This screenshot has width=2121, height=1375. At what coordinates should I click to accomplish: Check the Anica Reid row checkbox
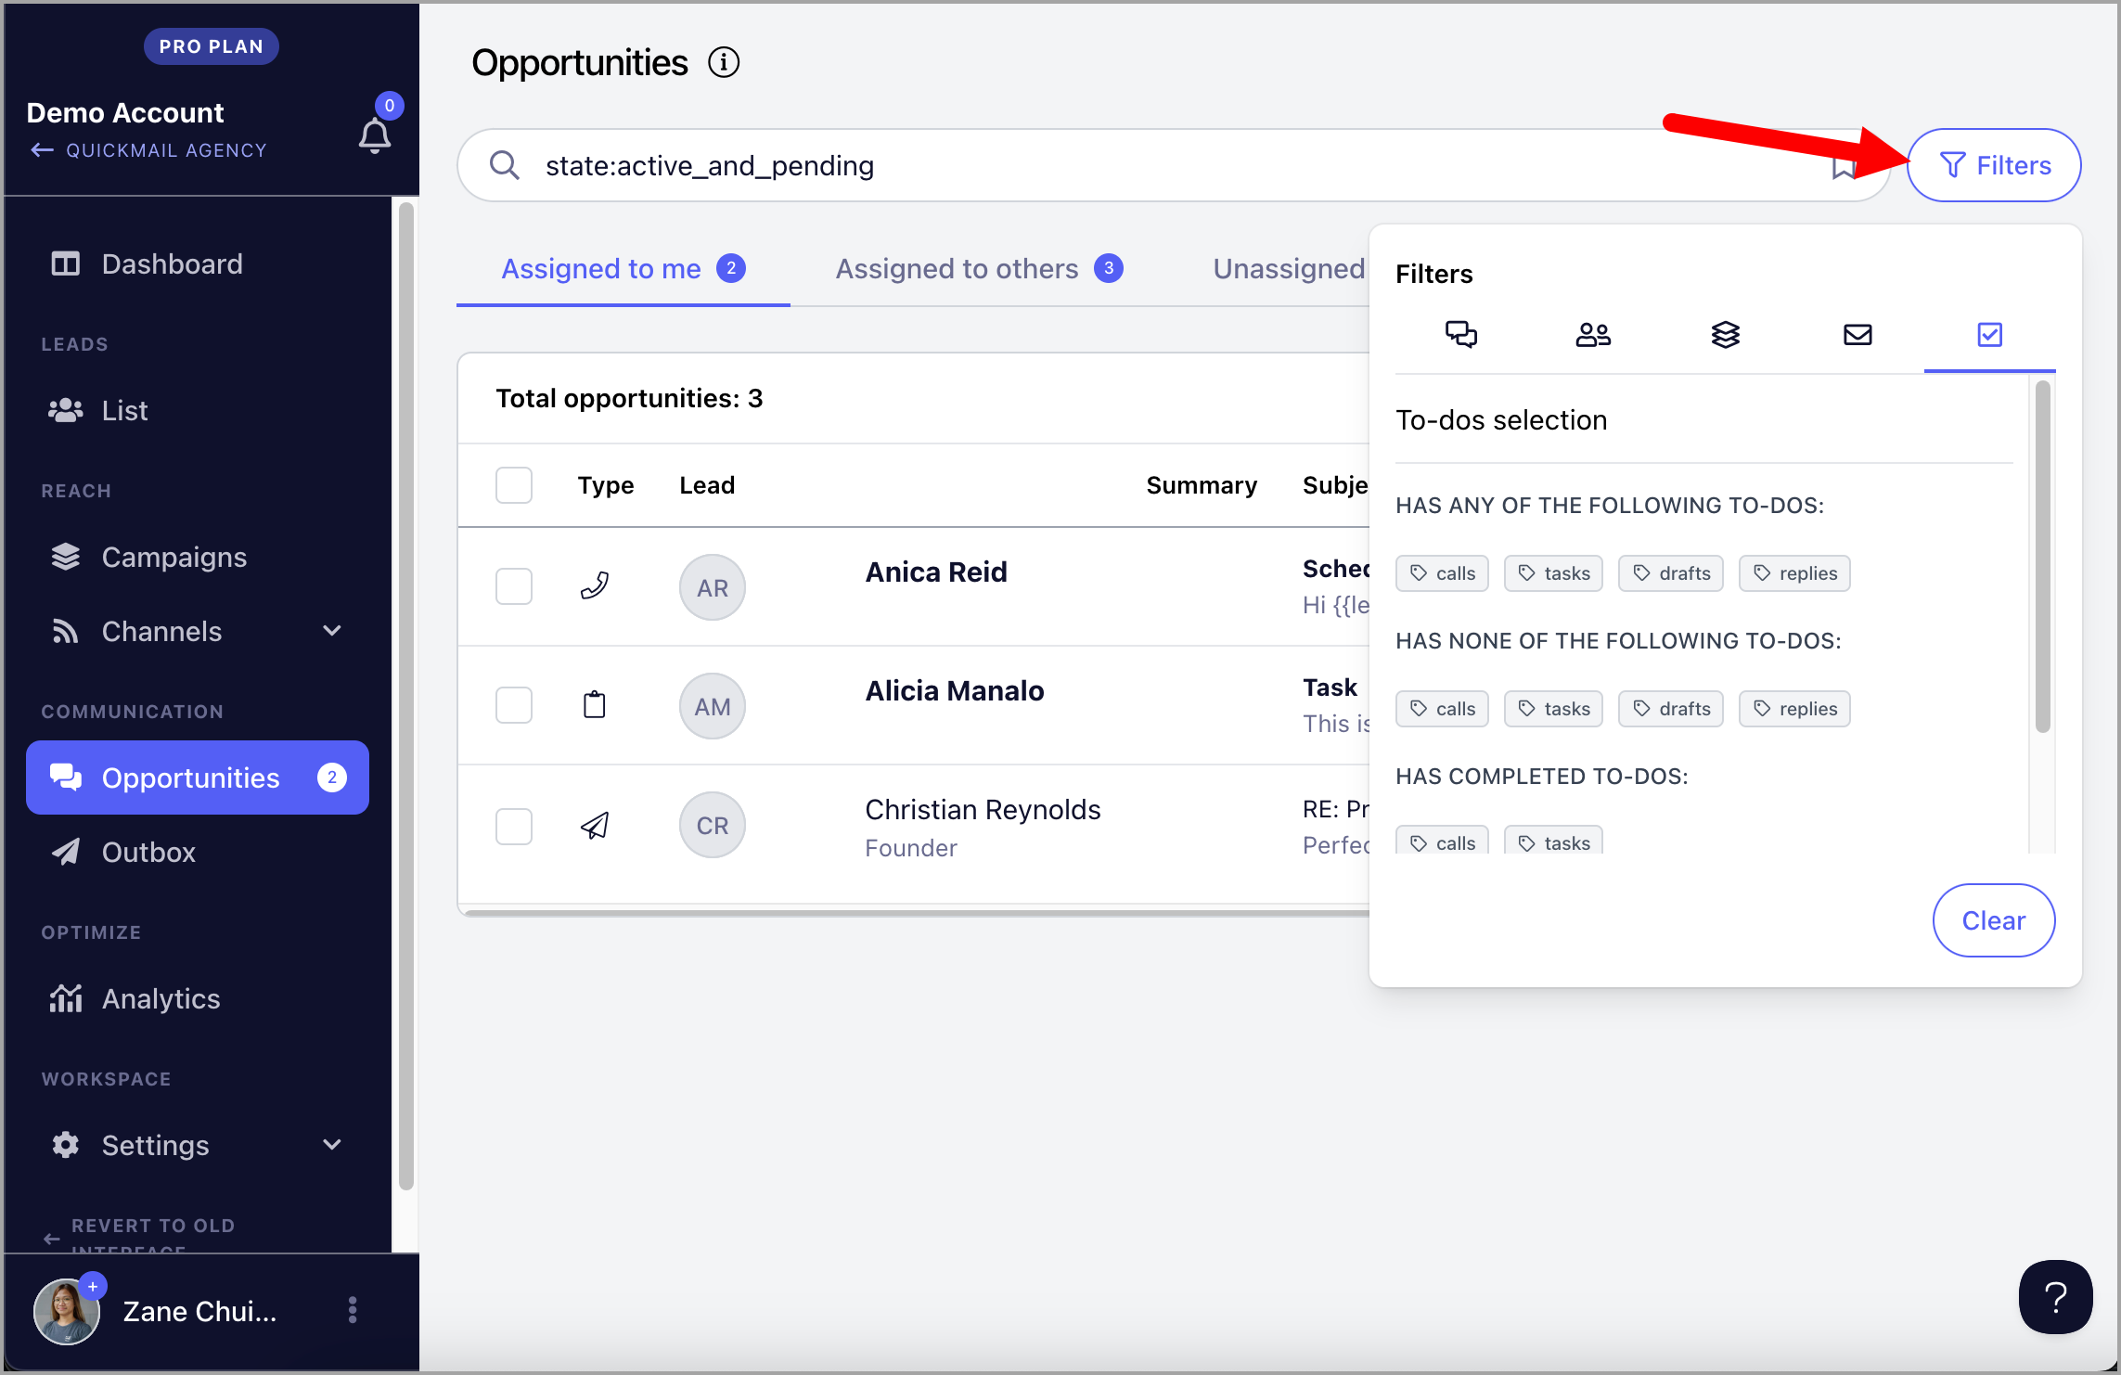tap(514, 586)
